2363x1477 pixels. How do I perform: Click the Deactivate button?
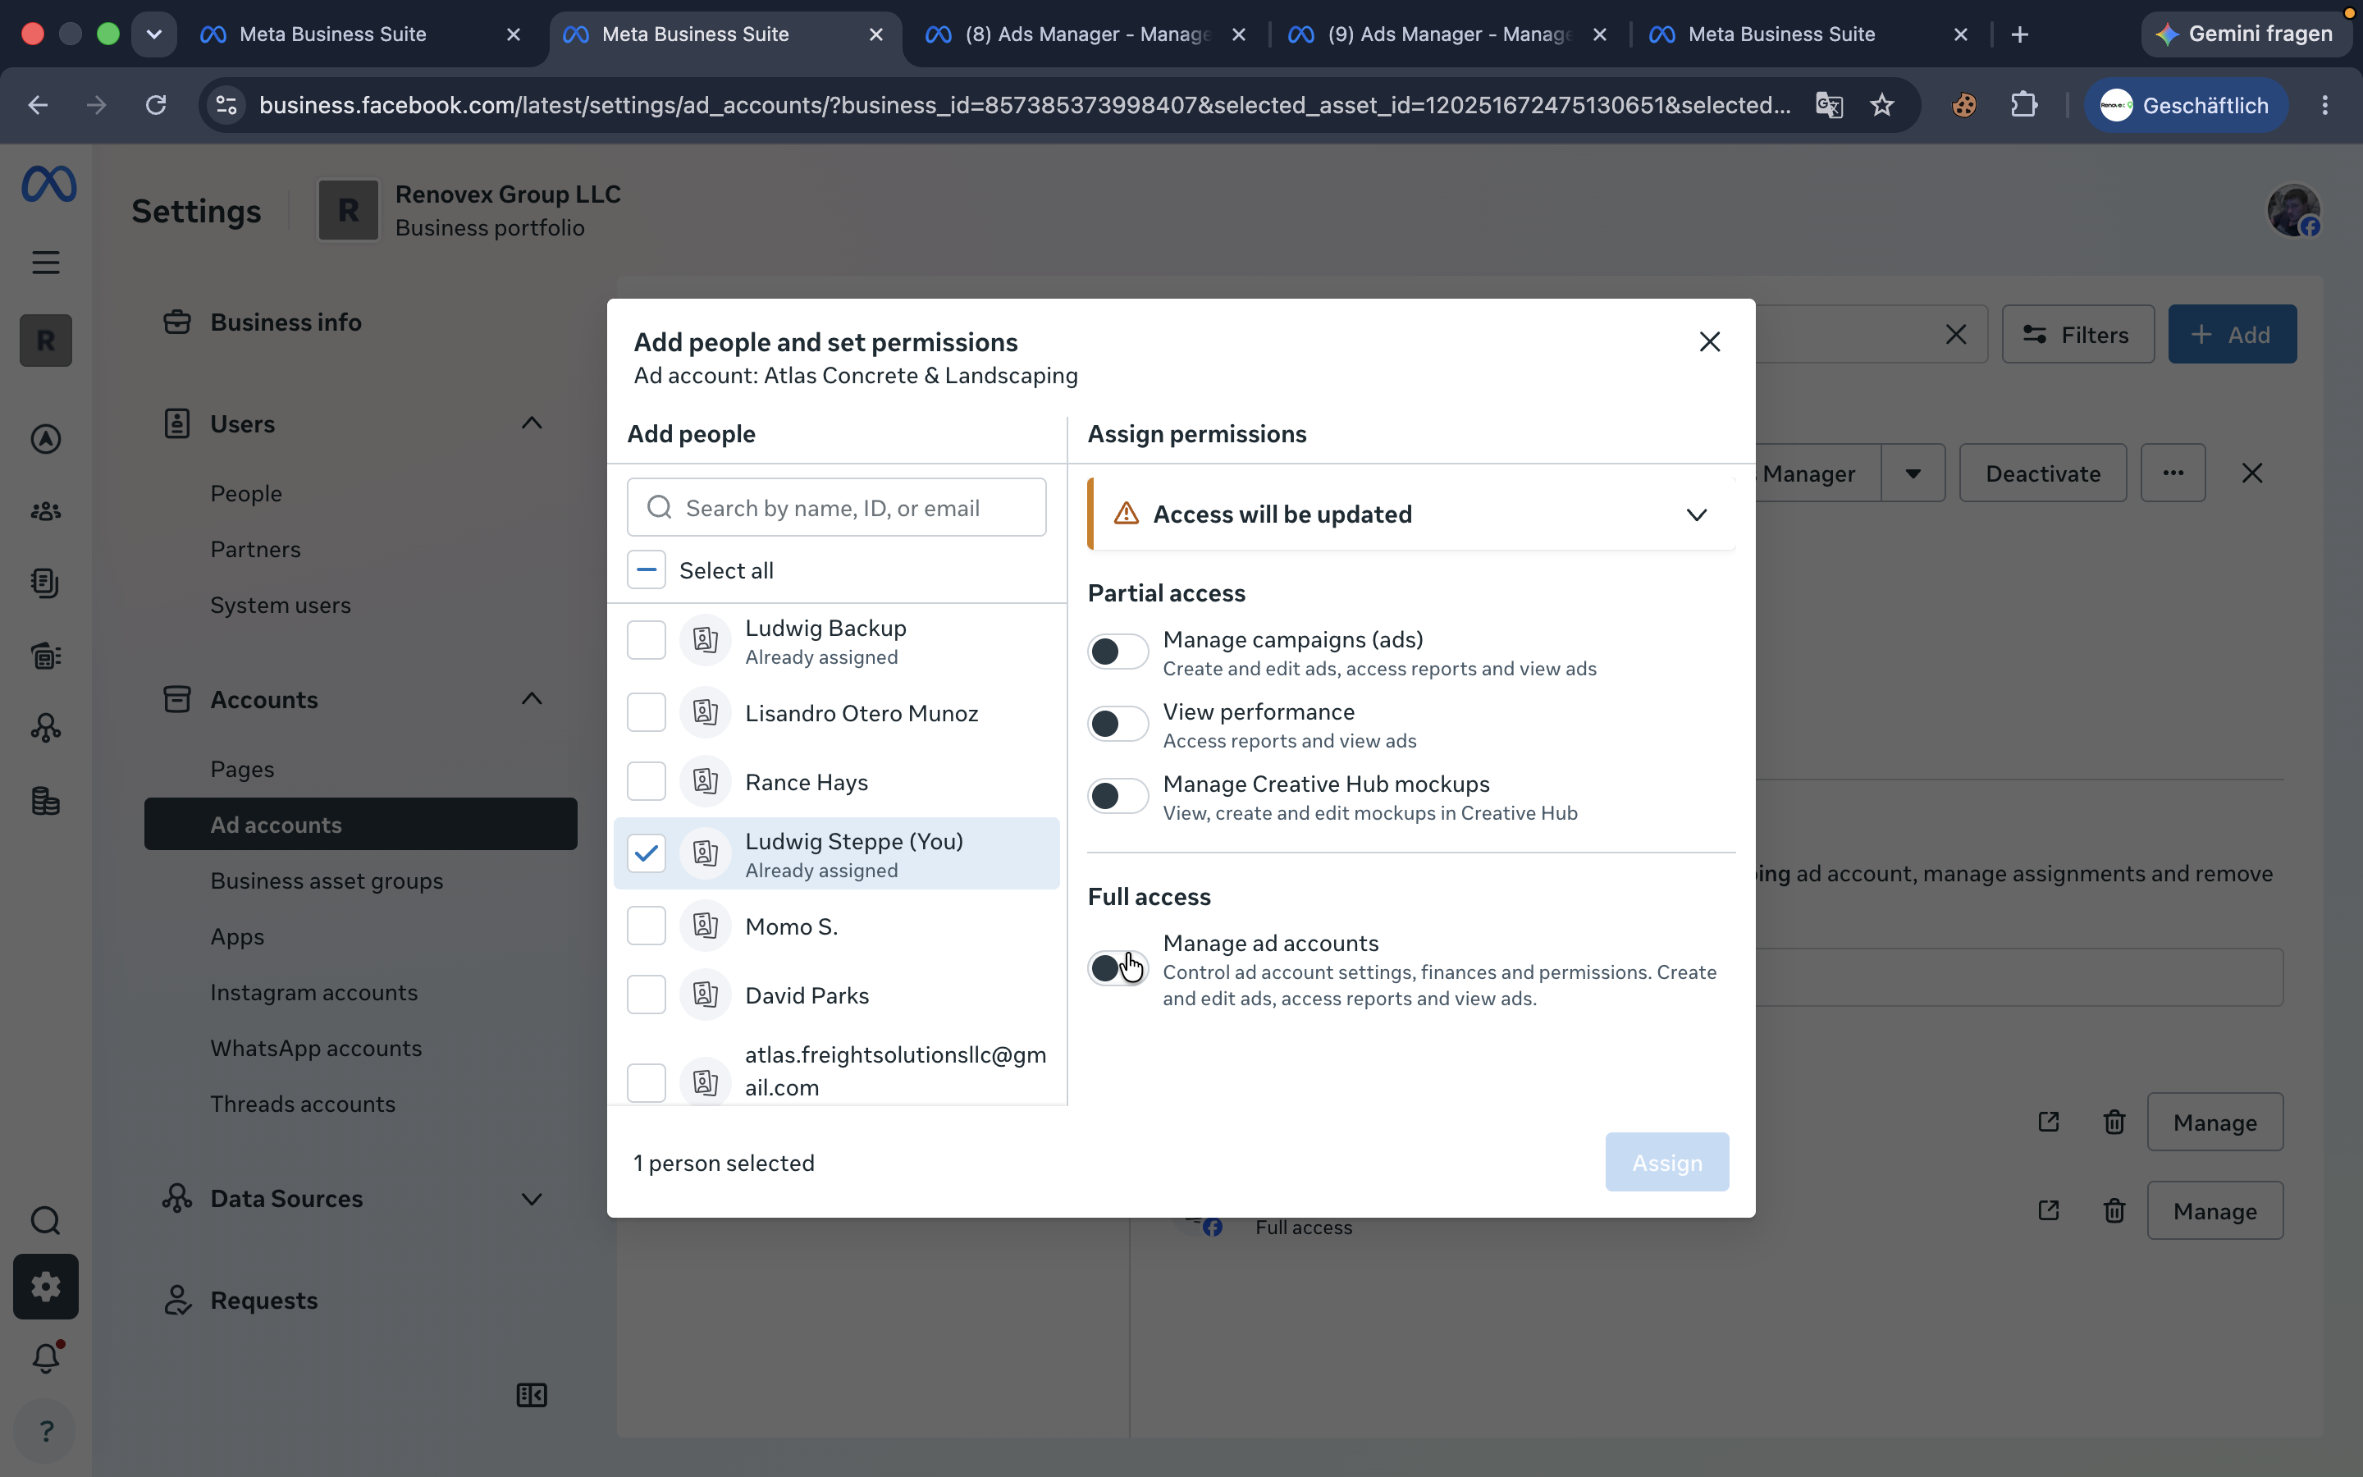click(x=2043, y=473)
